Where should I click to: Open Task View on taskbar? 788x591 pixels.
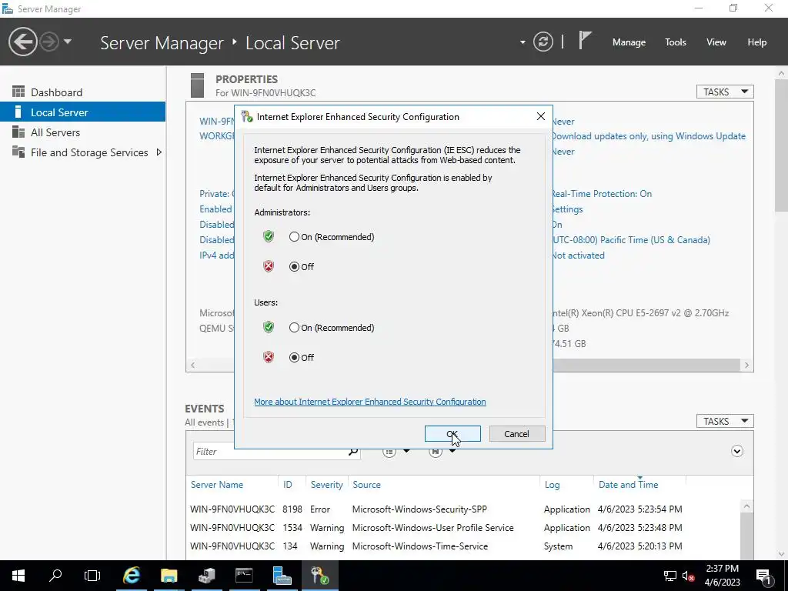(92, 576)
